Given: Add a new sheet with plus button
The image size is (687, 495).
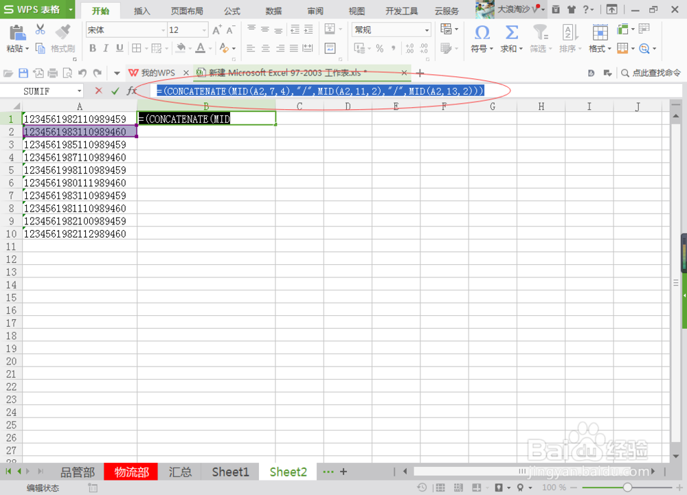Looking at the screenshot, I should pyautogui.click(x=343, y=472).
